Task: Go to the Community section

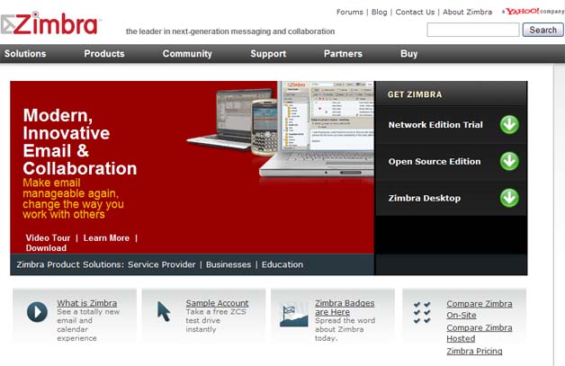Action: point(187,54)
